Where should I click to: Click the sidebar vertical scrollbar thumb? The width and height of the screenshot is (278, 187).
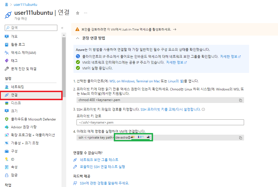coord(64,67)
